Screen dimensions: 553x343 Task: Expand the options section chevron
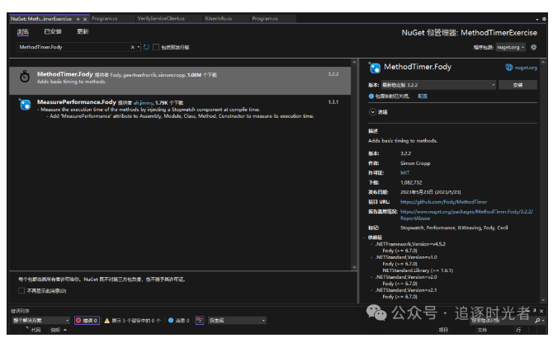click(372, 112)
